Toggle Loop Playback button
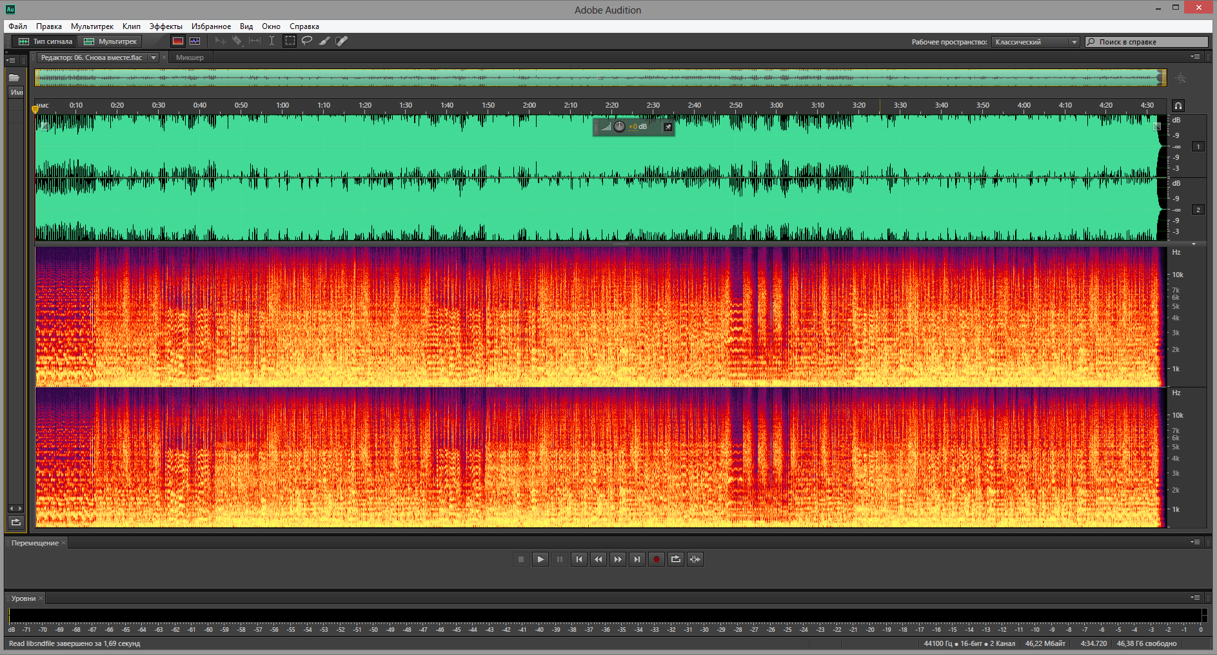This screenshot has width=1217, height=655. (675, 559)
